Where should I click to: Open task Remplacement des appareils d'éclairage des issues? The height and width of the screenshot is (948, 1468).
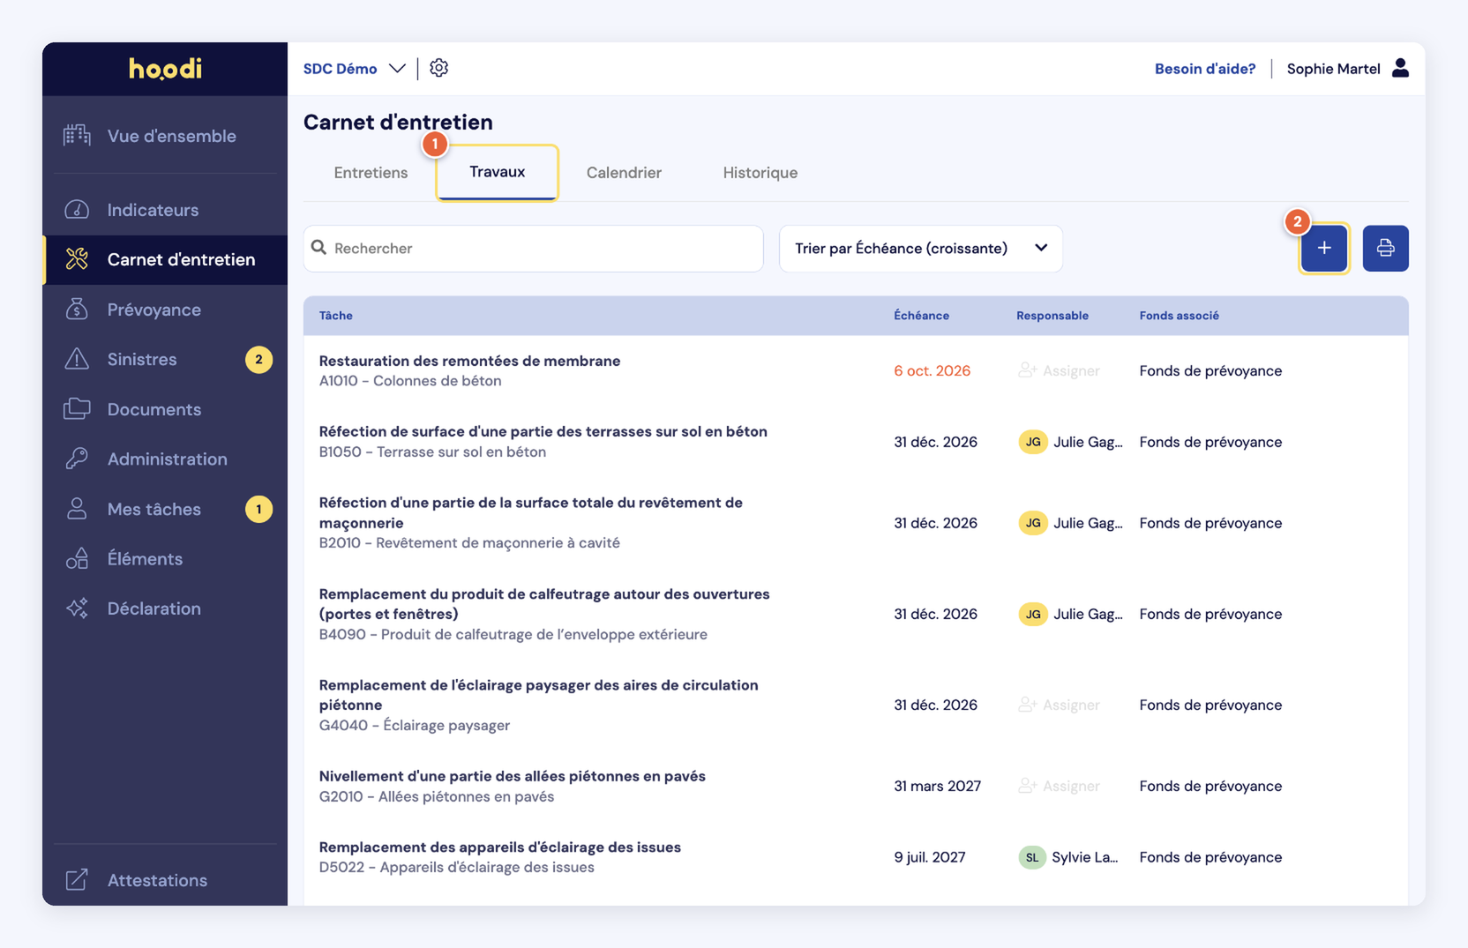pyautogui.click(x=499, y=847)
